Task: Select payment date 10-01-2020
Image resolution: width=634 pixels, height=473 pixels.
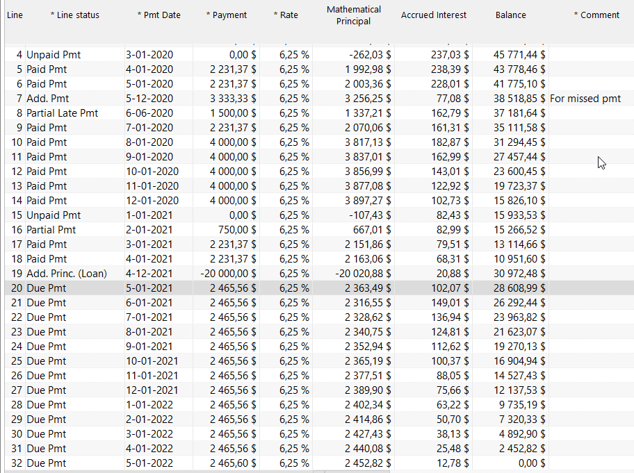Action: click(158, 172)
